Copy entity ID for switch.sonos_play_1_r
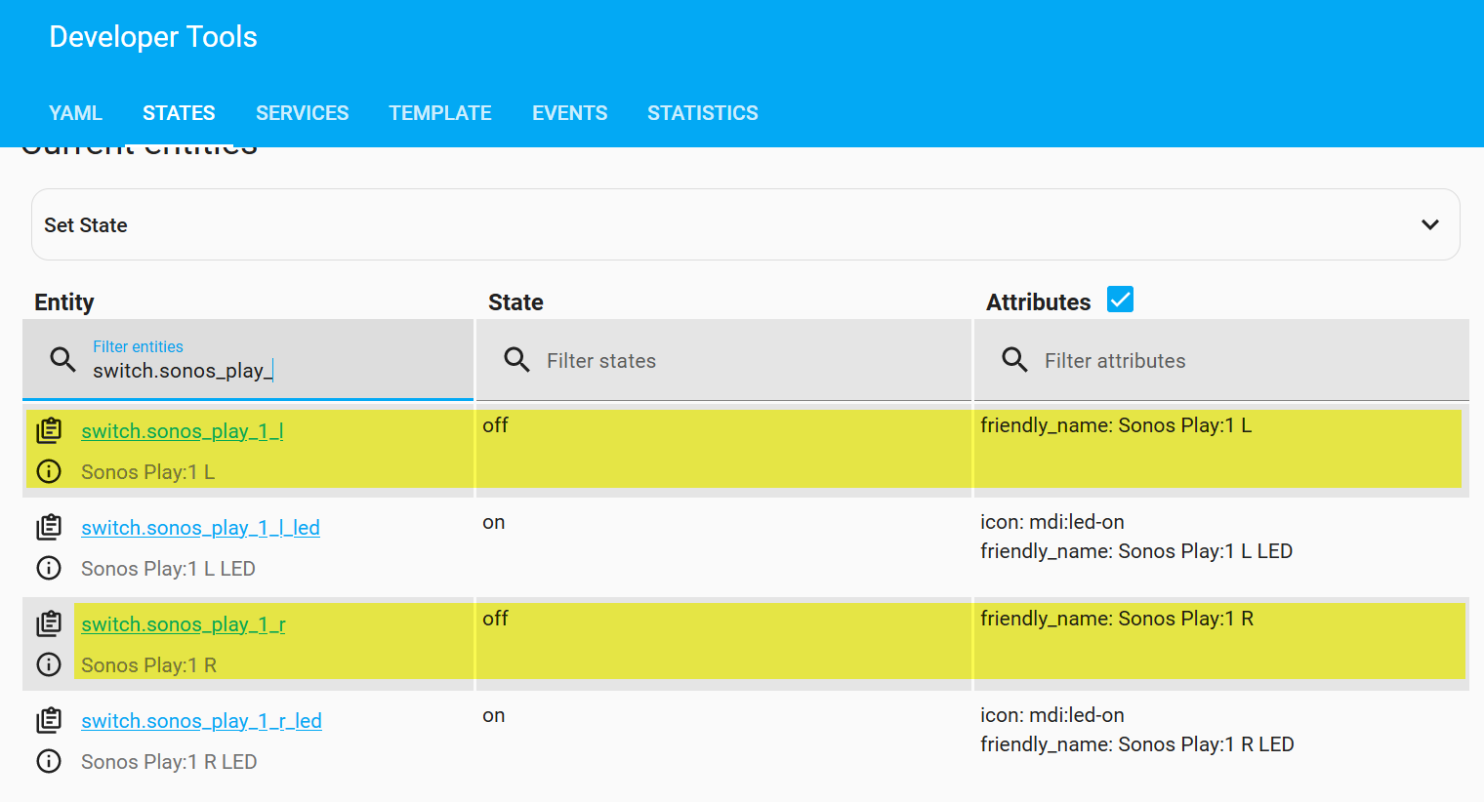The width and height of the screenshot is (1484, 802). click(49, 623)
